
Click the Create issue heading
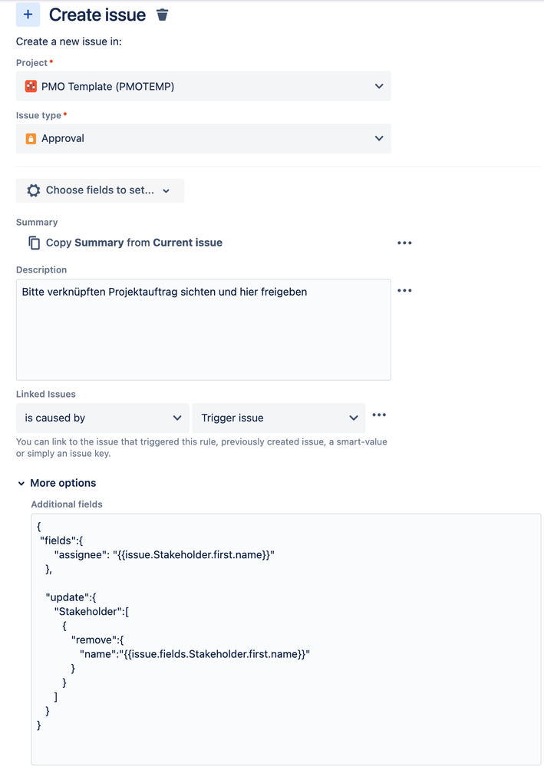click(x=97, y=15)
